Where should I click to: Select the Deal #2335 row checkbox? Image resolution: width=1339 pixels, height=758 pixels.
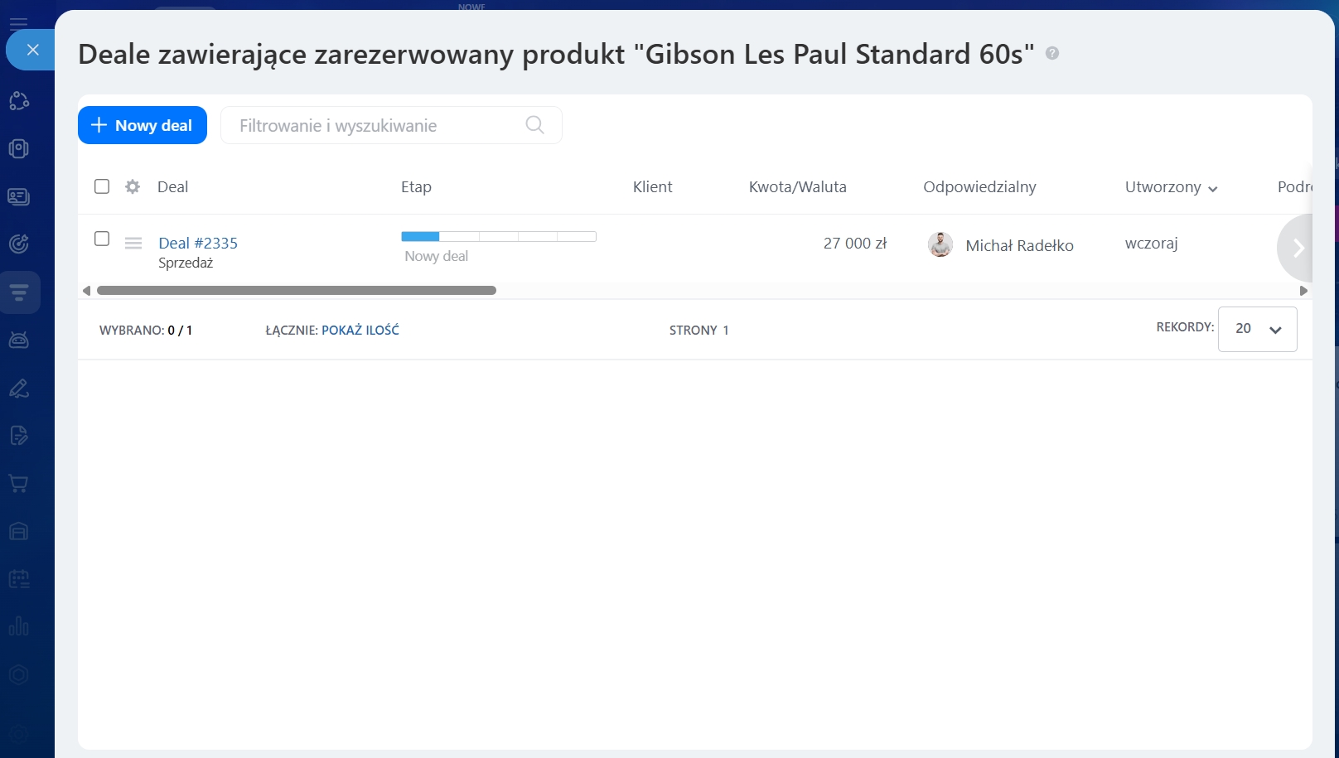102,239
